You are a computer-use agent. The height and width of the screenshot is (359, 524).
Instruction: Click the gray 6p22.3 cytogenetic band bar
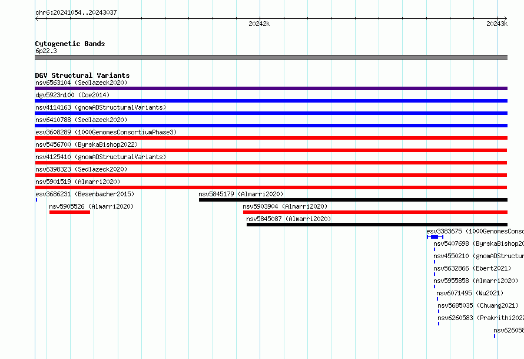[x=271, y=57]
